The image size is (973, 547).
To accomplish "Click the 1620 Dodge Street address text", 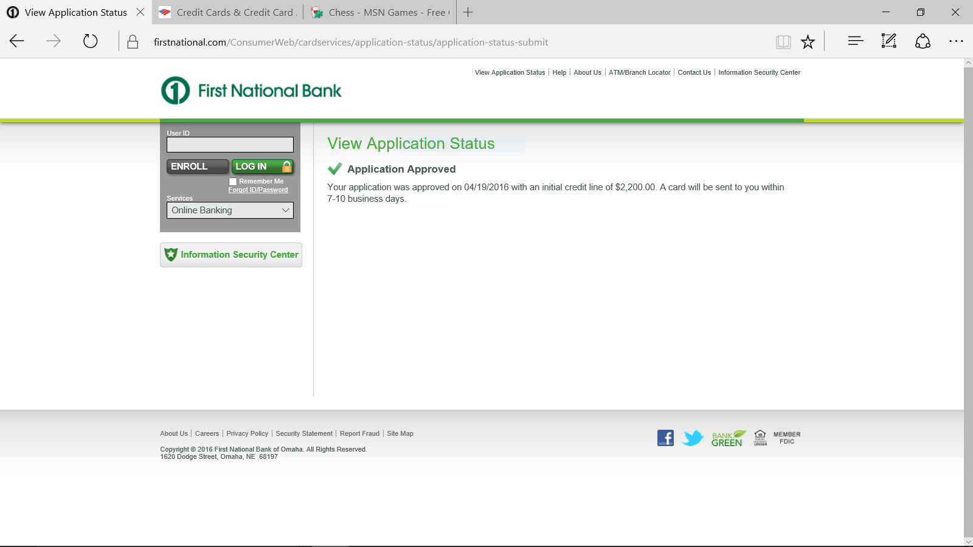I will (219, 456).
